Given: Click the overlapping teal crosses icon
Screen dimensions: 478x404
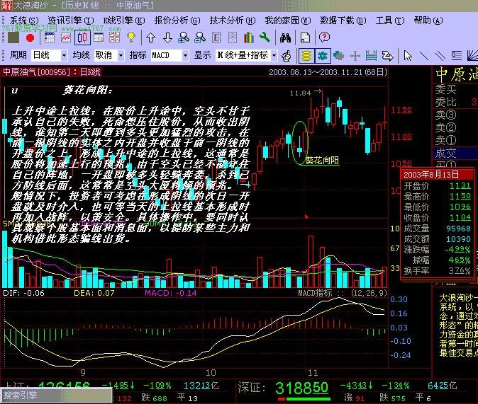Looking at the screenshot, I should click(339, 56).
